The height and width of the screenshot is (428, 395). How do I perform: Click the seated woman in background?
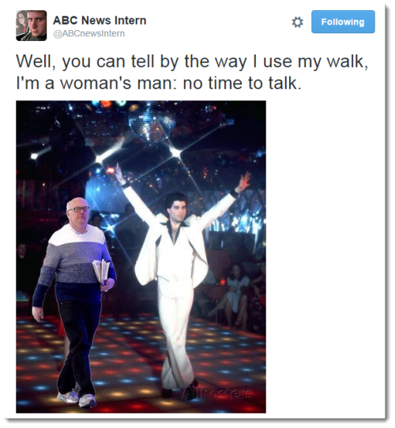click(235, 295)
